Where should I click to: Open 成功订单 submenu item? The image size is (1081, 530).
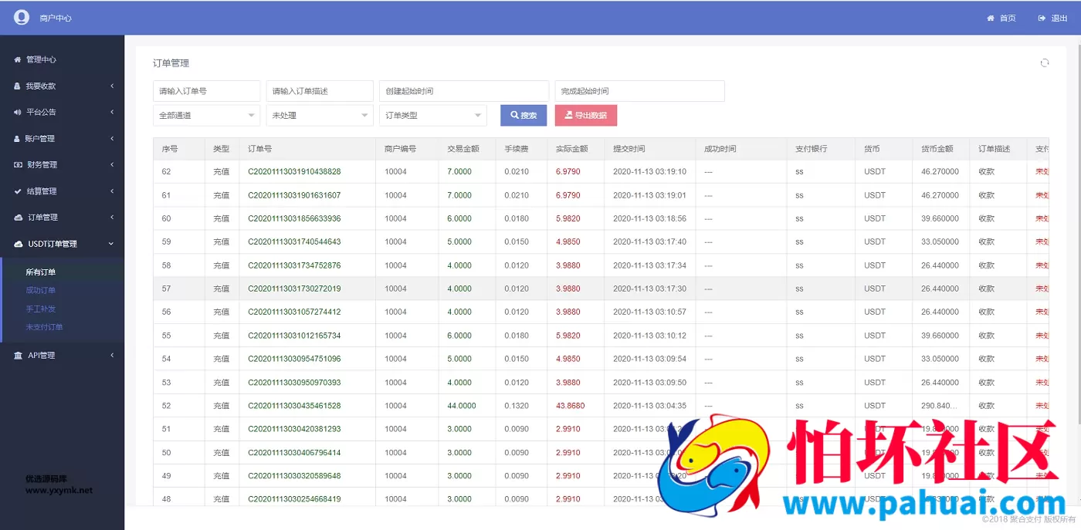click(41, 290)
